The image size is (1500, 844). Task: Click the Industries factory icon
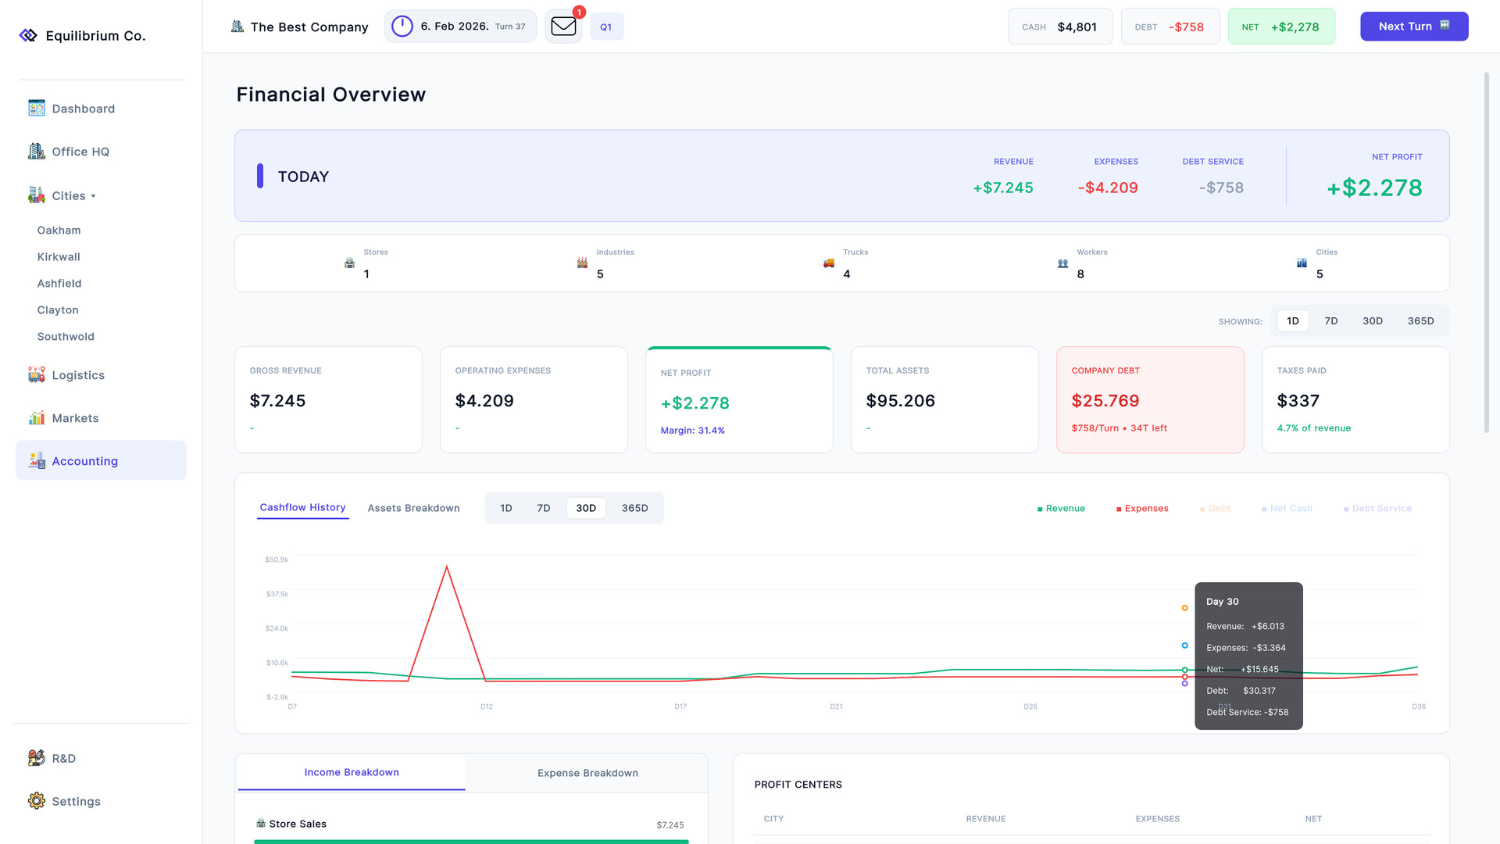click(x=582, y=263)
